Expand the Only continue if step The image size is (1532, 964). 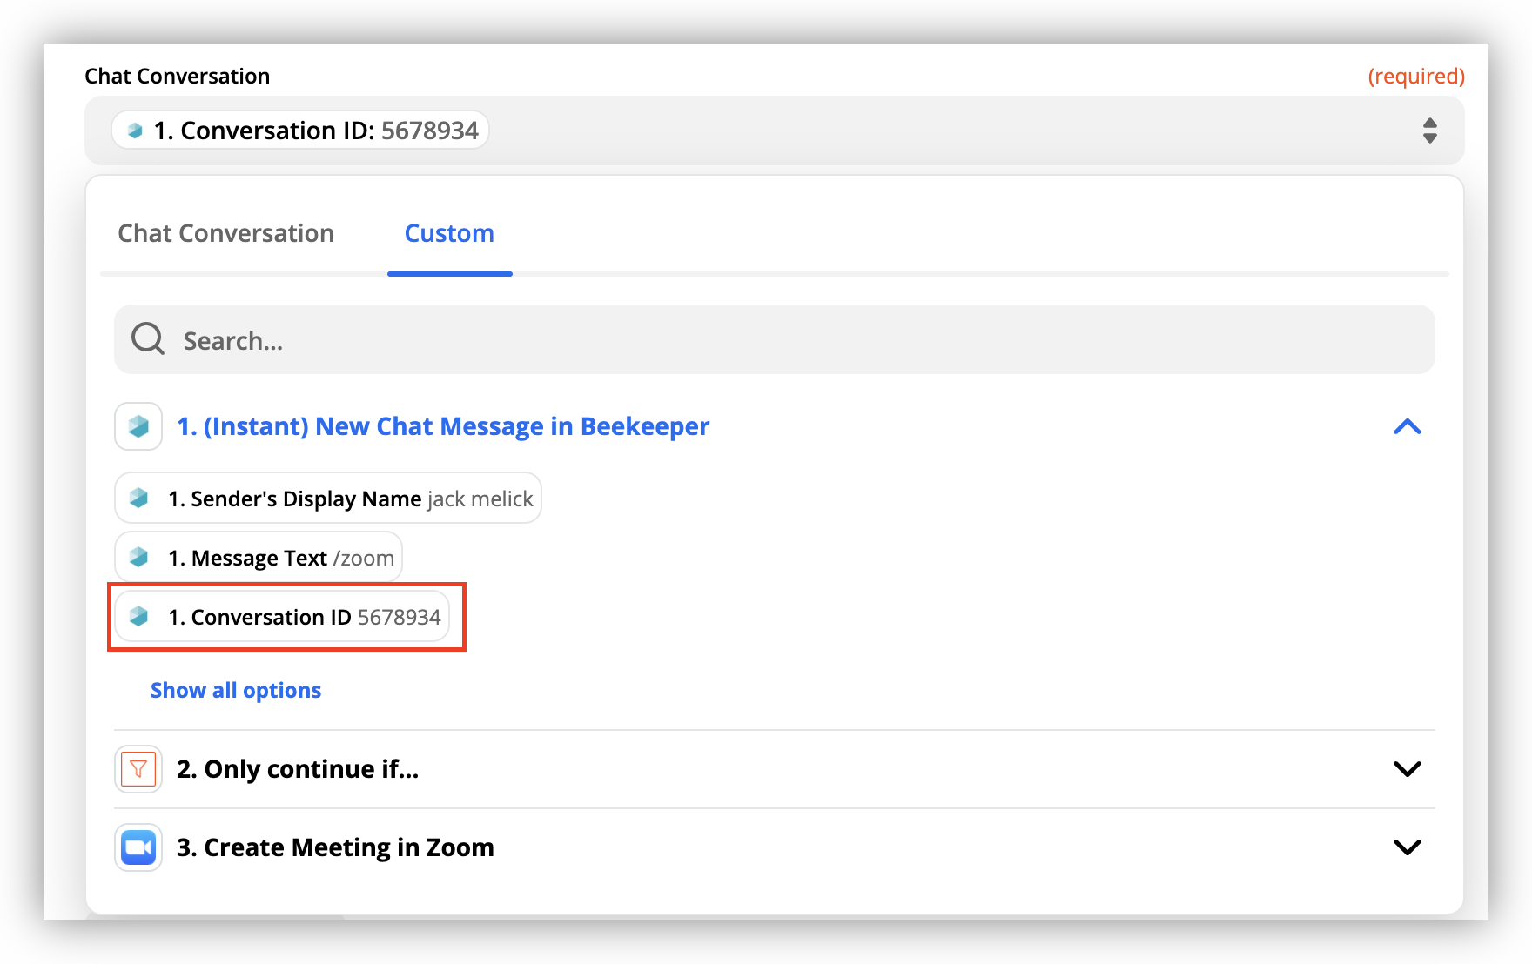[x=1407, y=769]
